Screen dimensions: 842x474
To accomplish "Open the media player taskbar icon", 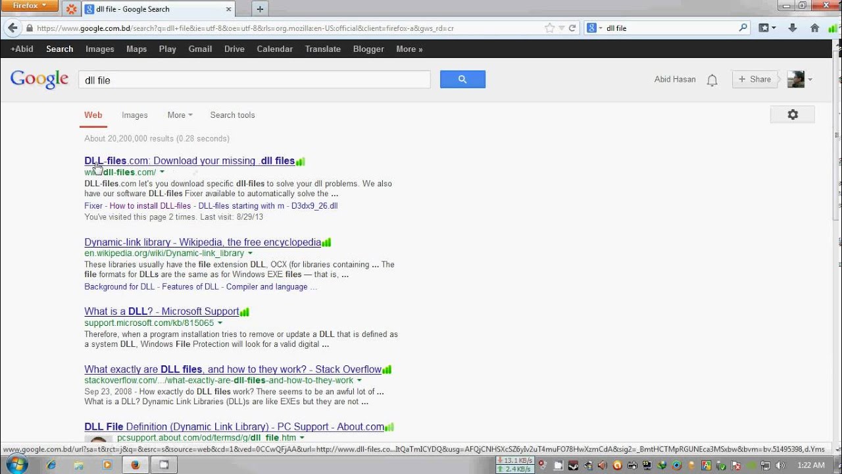I will click(x=107, y=465).
